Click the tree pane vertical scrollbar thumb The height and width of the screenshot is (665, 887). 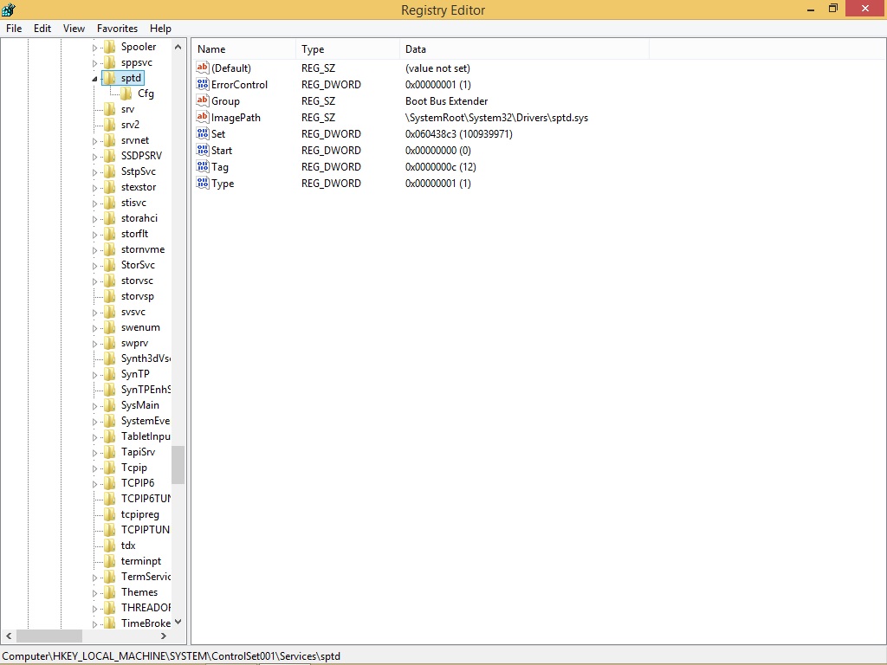178,465
